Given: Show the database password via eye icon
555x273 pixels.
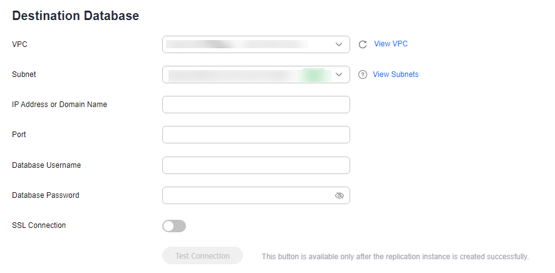Looking at the screenshot, I should coord(339,195).
